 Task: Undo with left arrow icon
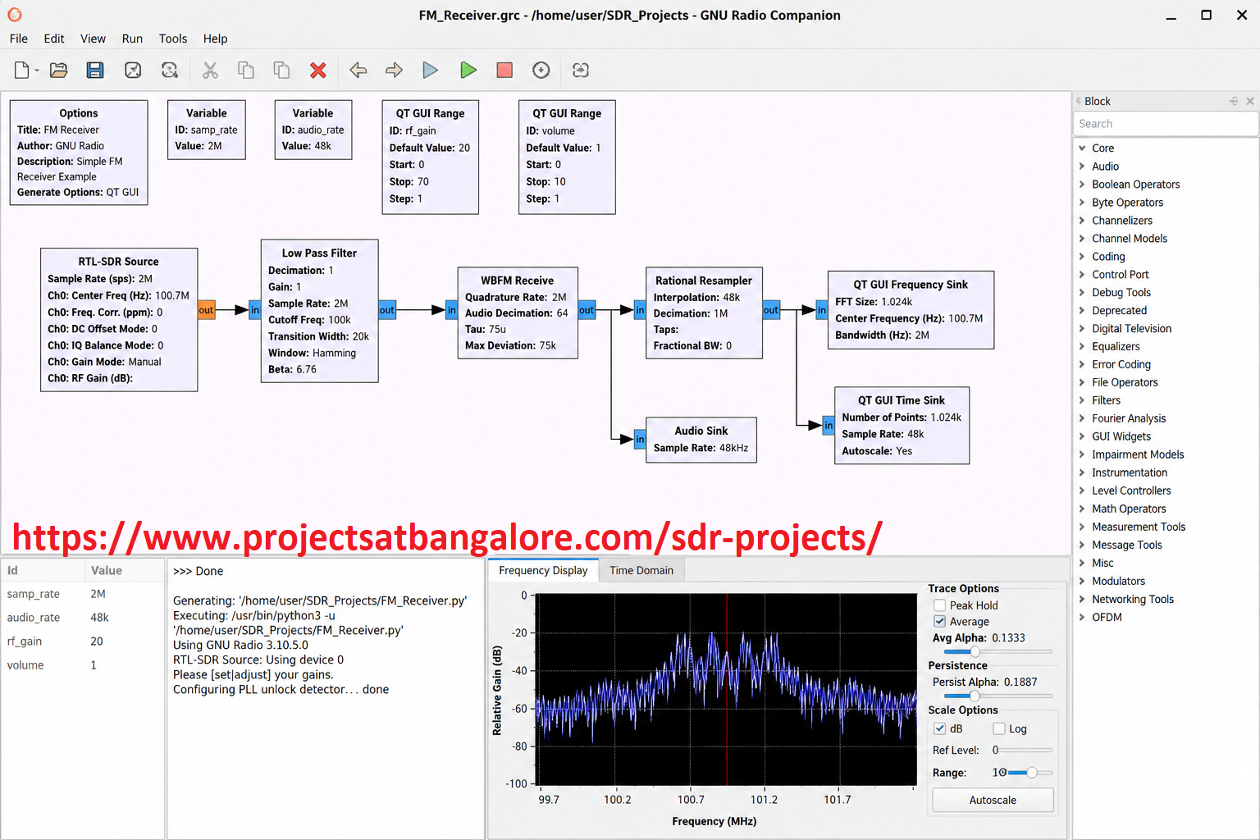[x=358, y=71]
